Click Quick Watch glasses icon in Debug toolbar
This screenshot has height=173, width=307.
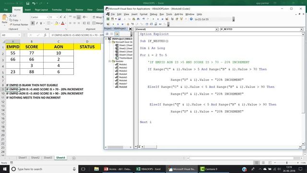pos(160,24)
